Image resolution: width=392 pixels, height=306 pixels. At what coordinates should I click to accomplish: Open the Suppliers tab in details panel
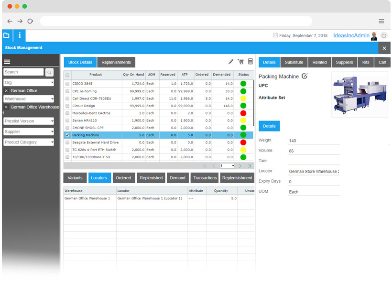[344, 62]
